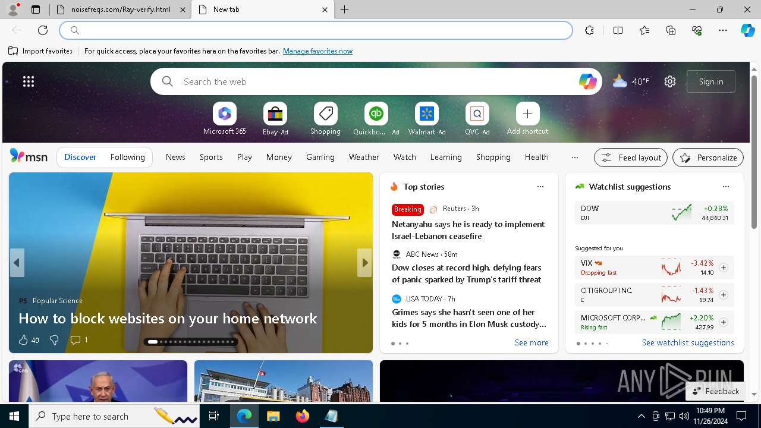Open the Weather category
The height and width of the screenshot is (428, 761).
(364, 157)
